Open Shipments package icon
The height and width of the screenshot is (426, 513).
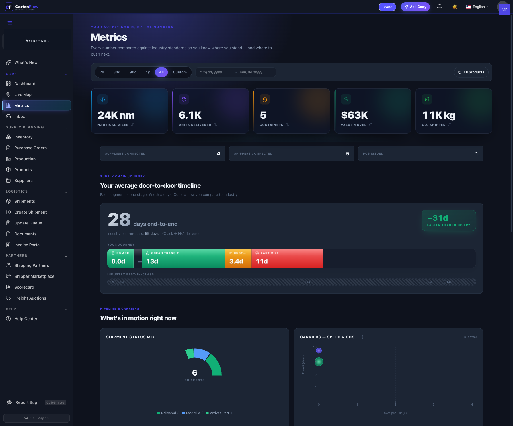tap(8, 201)
